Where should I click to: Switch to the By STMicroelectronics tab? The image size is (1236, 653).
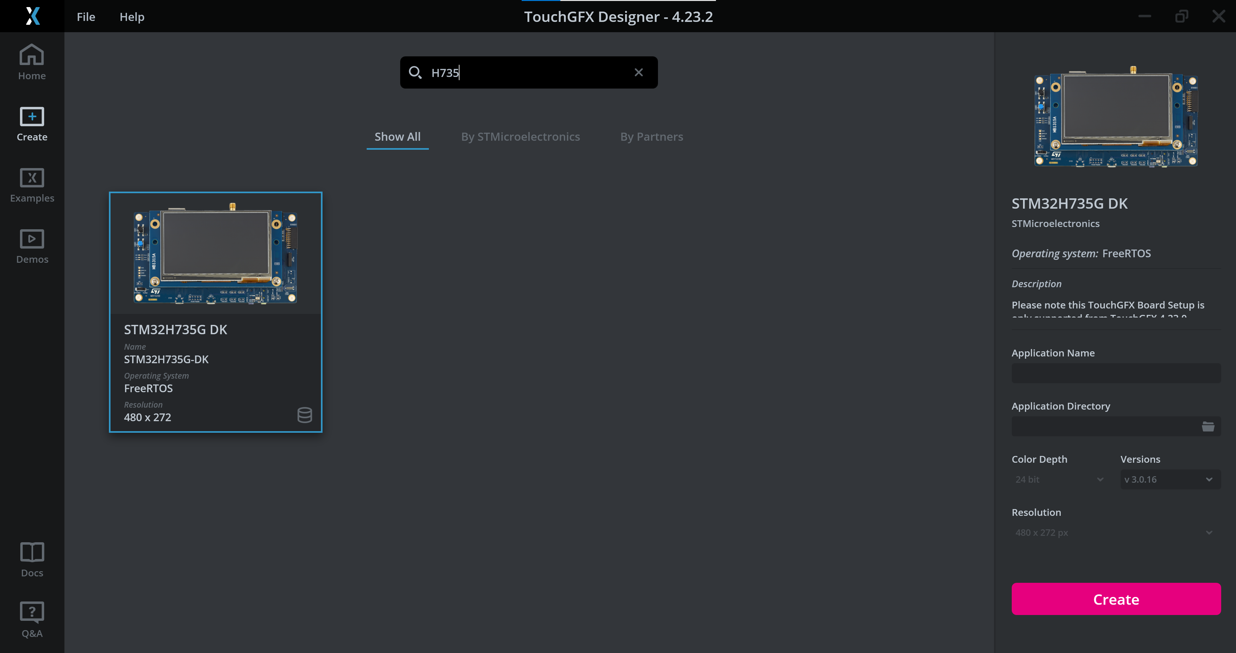click(x=520, y=137)
